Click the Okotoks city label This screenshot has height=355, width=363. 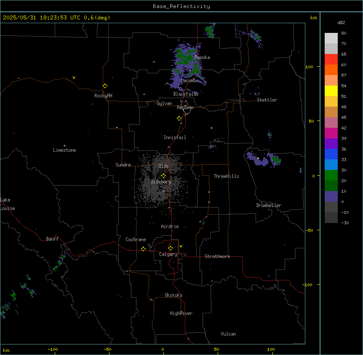click(173, 295)
